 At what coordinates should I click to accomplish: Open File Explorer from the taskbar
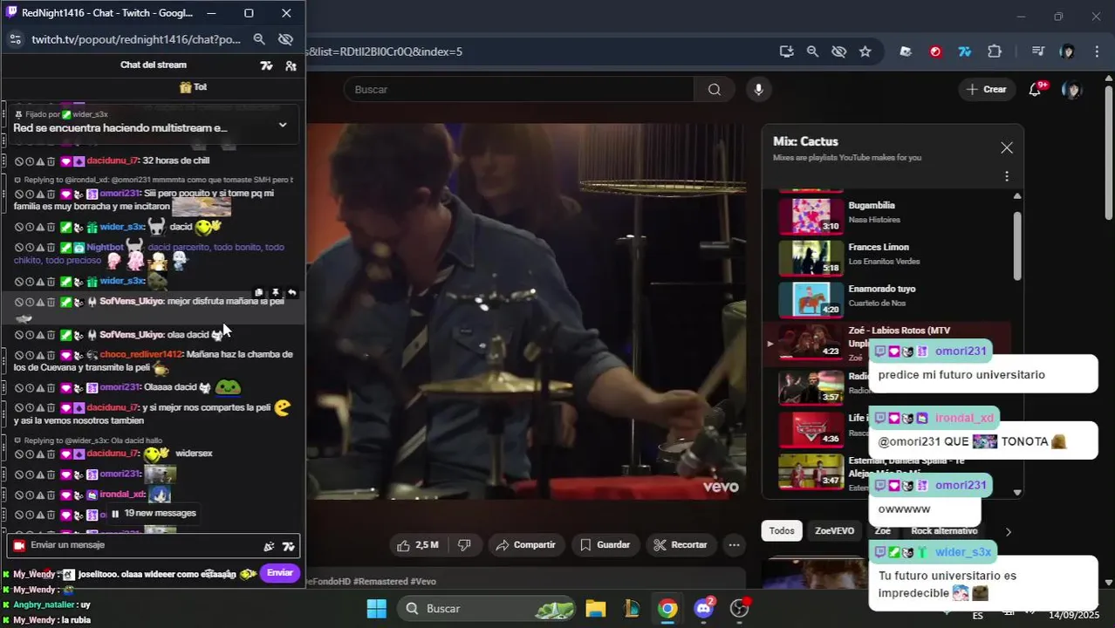[x=596, y=609]
